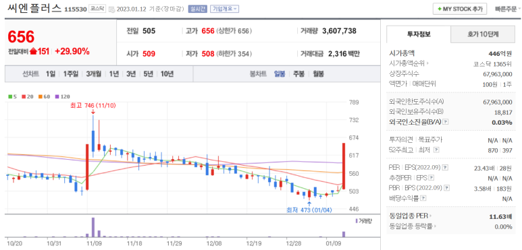Click the latest tall red candlestick
This screenshot has height=250, width=522.
tap(344, 166)
